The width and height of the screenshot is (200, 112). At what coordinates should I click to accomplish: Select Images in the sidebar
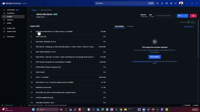[13, 16]
